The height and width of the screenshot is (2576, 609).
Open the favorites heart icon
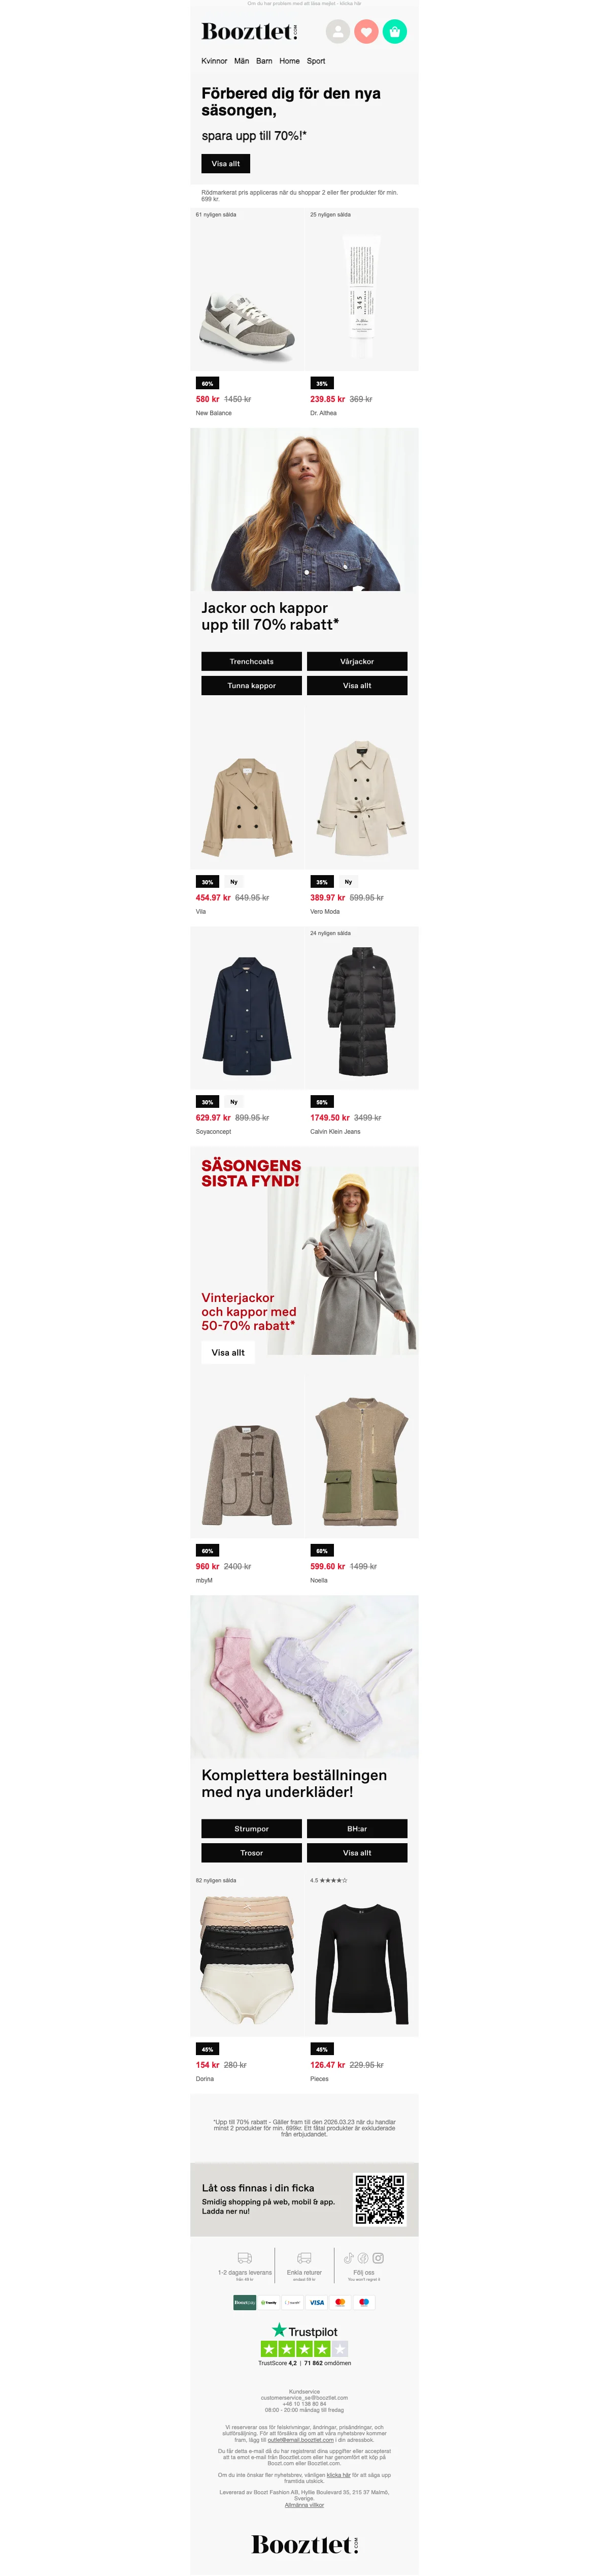click(366, 32)
